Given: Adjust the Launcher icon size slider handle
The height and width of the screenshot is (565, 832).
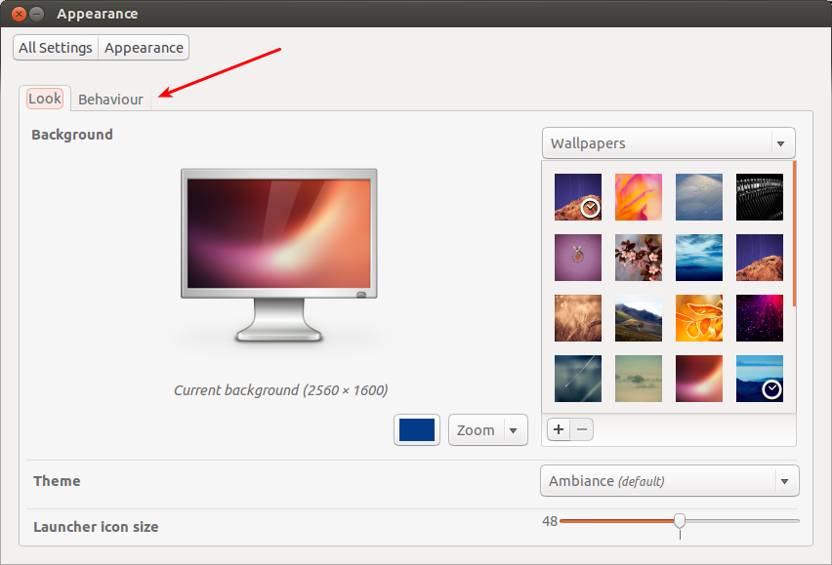Looking at the screenshot, I should [680, 521].
